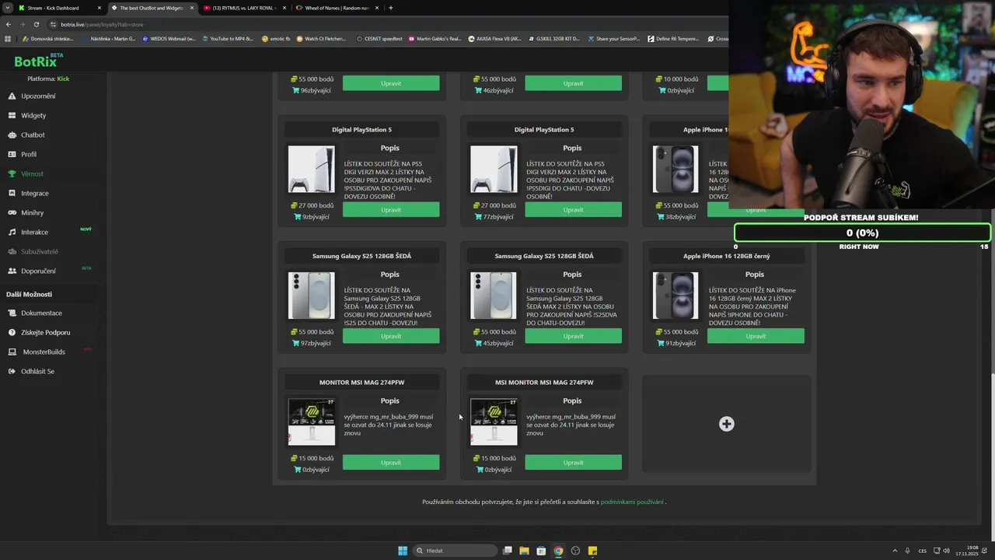Close the Stream - Kick Dashboard tab
995x560 pixels.
pyautogui.click(x=99, y=8)
